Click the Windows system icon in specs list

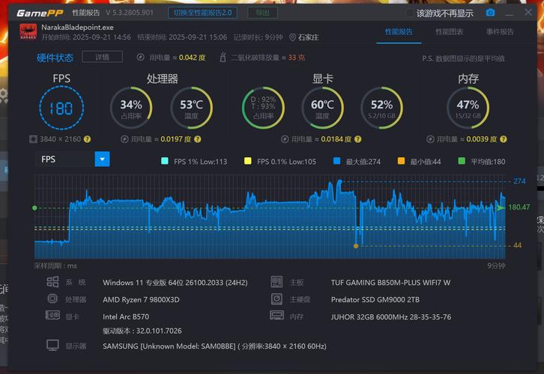click(52, 282)
